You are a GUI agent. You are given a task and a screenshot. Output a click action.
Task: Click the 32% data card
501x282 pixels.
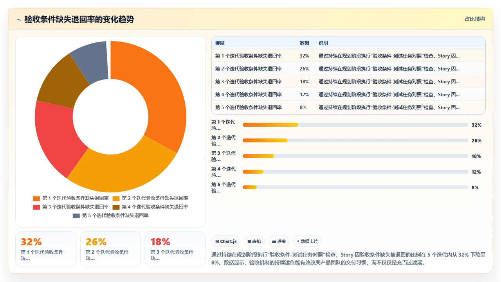point(46,249)
